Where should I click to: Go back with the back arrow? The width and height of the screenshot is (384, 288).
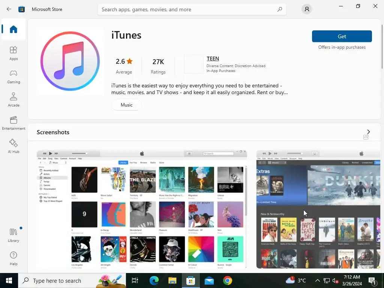pyautogui.click(x=9, y=9)
